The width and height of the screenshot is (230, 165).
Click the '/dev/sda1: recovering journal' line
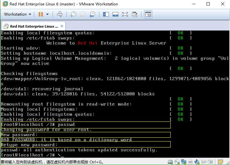42,89
